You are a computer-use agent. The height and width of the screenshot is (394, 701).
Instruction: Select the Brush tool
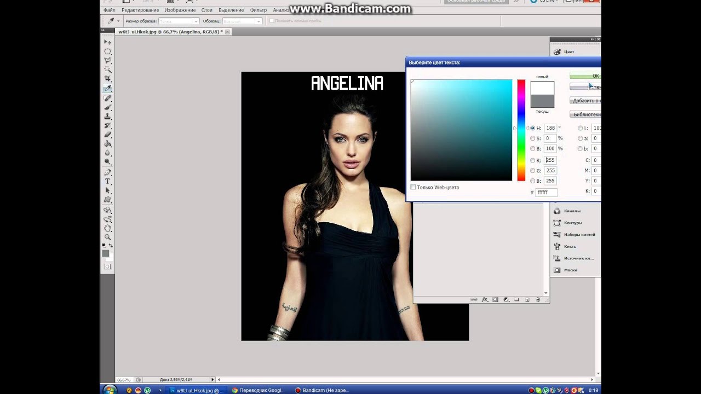[x=107, y=108]
